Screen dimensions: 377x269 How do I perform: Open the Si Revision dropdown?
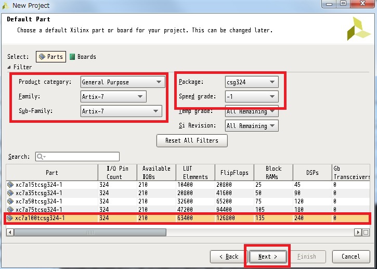252,125
